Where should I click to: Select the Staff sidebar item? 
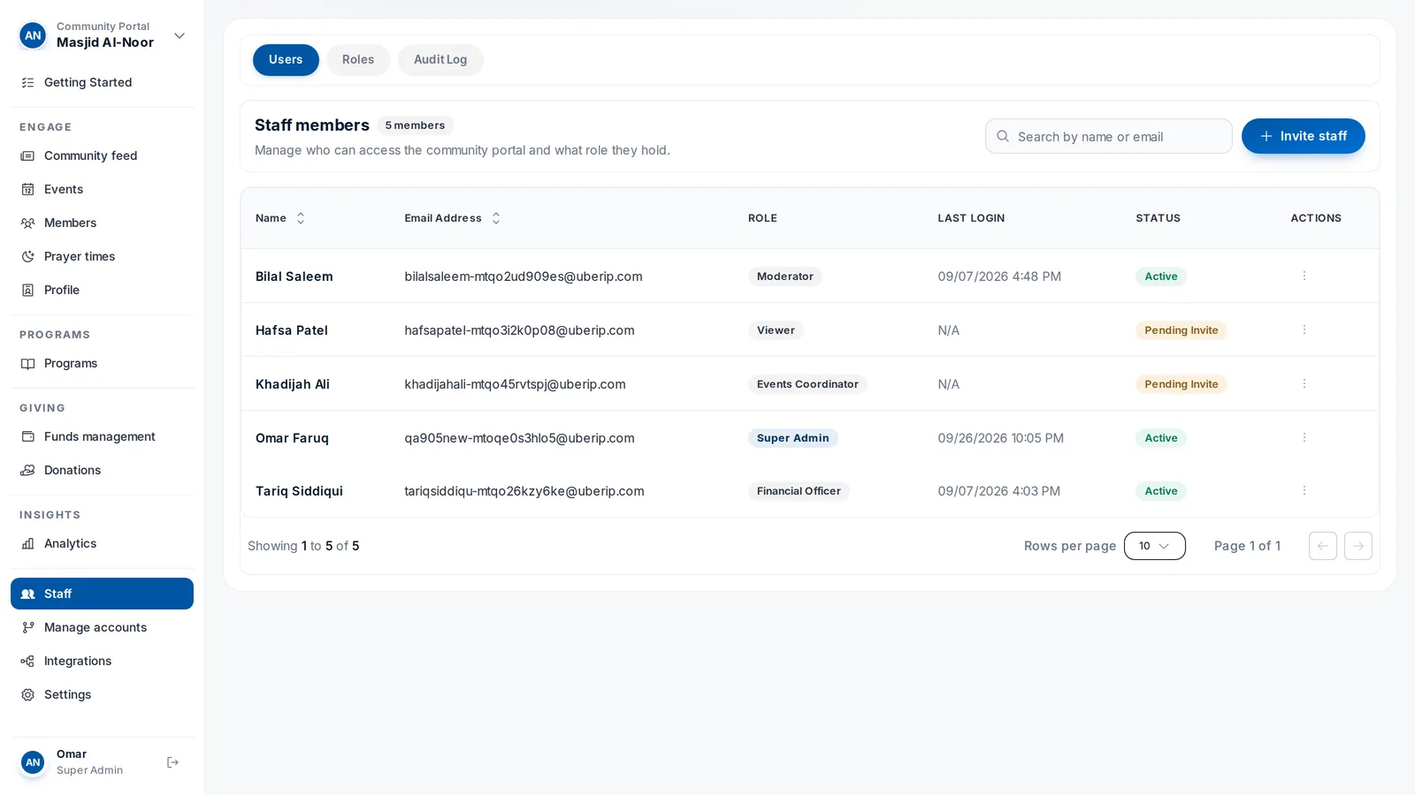click(x=102, y=594)
